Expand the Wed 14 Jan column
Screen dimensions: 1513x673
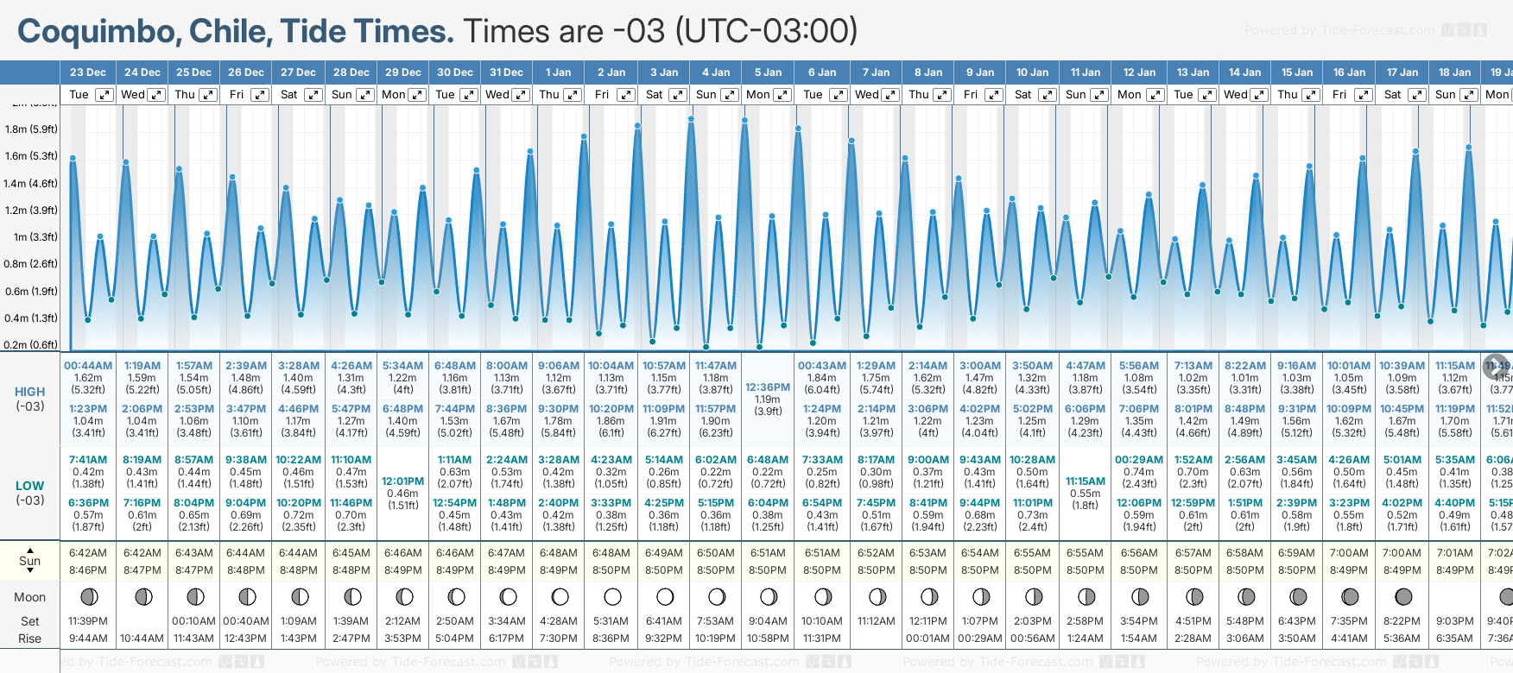(1259, 95)
